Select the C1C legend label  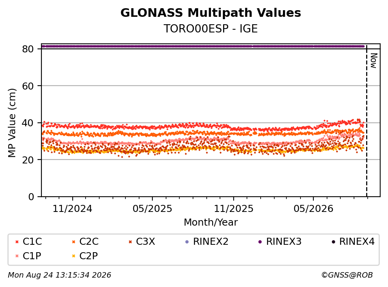(x=32, y=241)
